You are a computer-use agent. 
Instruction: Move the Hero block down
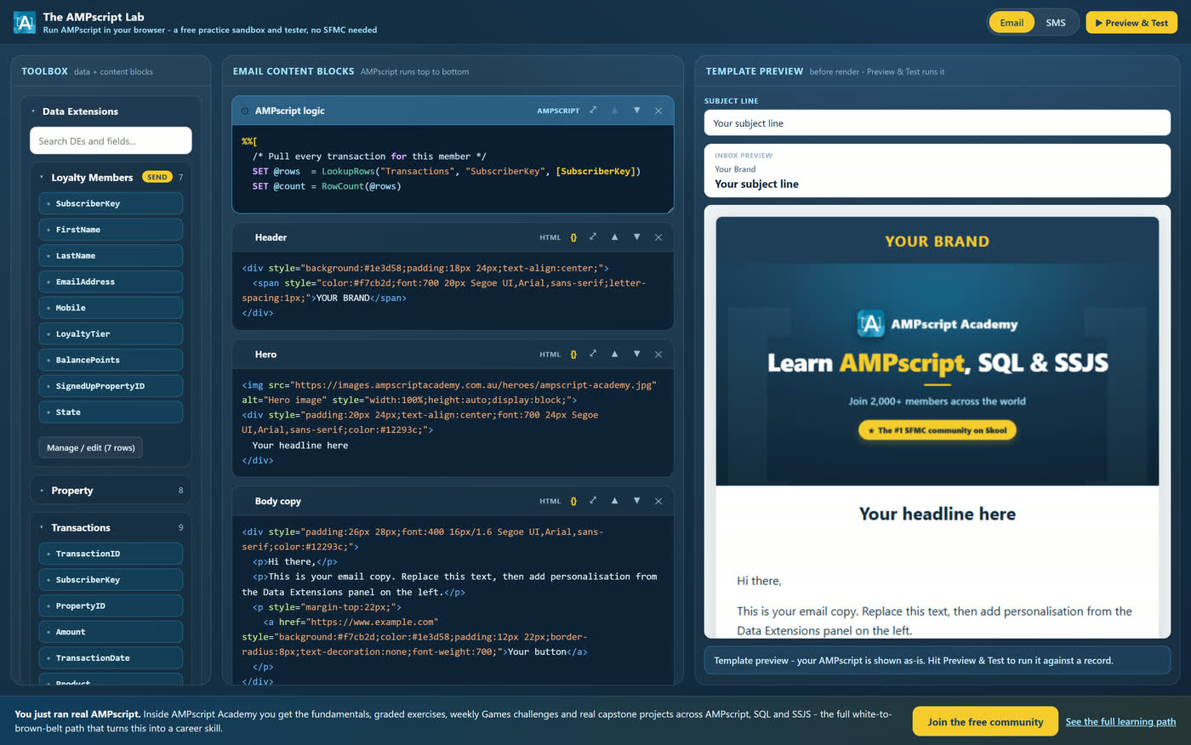click(636, 355)
